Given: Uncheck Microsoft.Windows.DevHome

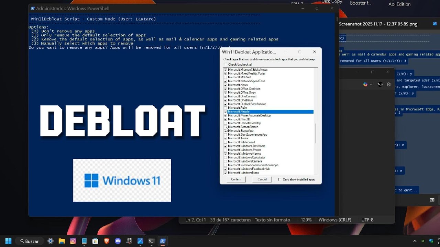Looking at the screenshot, I should [x=225, y=146].
